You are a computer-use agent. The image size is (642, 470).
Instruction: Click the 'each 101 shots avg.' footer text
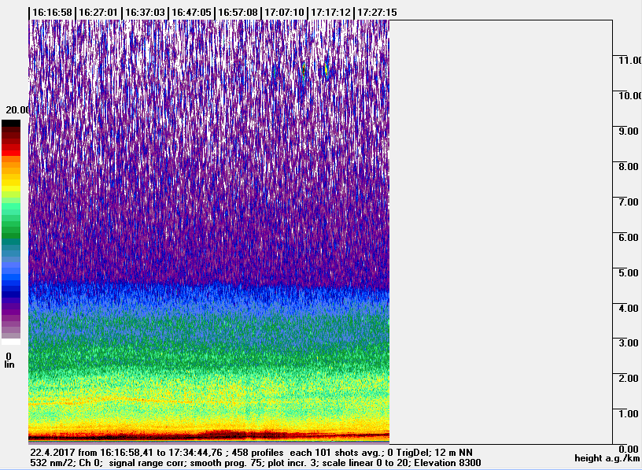point(336,453)
